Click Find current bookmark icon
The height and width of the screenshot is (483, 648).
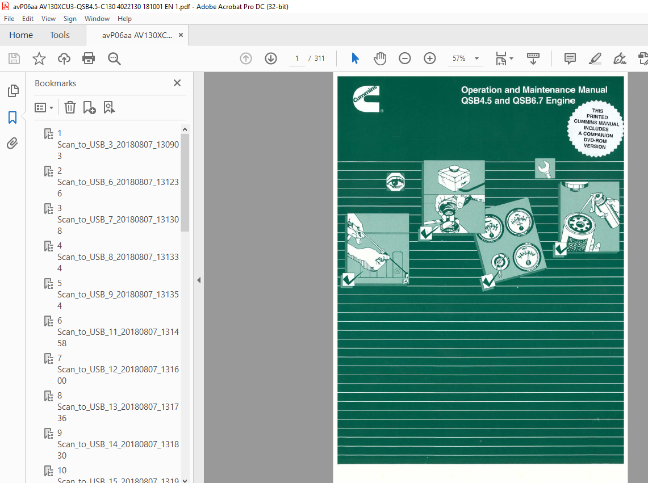(109, 108)
